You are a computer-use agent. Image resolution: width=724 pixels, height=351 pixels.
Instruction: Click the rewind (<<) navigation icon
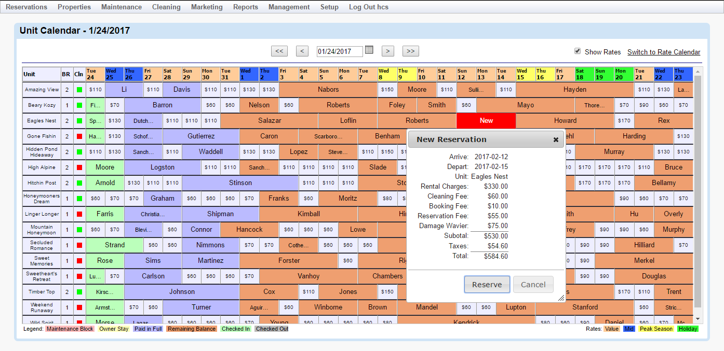279,51
